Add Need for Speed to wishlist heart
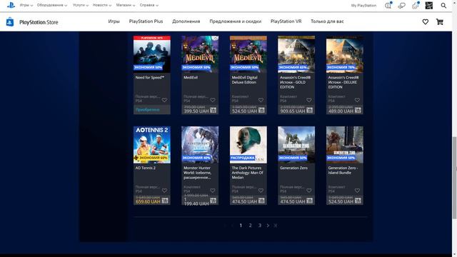This screenshot has height=257, width=457. pyautogui.click(x=164, y=100)
